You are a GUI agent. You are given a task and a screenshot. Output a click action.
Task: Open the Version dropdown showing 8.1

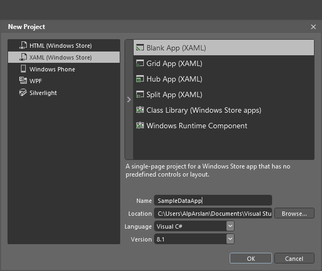click(194, 239)
